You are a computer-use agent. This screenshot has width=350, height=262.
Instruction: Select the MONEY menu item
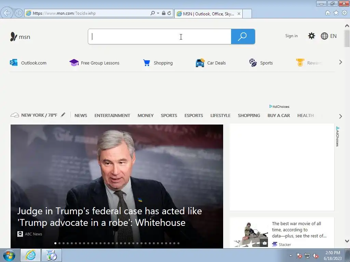click(x=146, y=115)
